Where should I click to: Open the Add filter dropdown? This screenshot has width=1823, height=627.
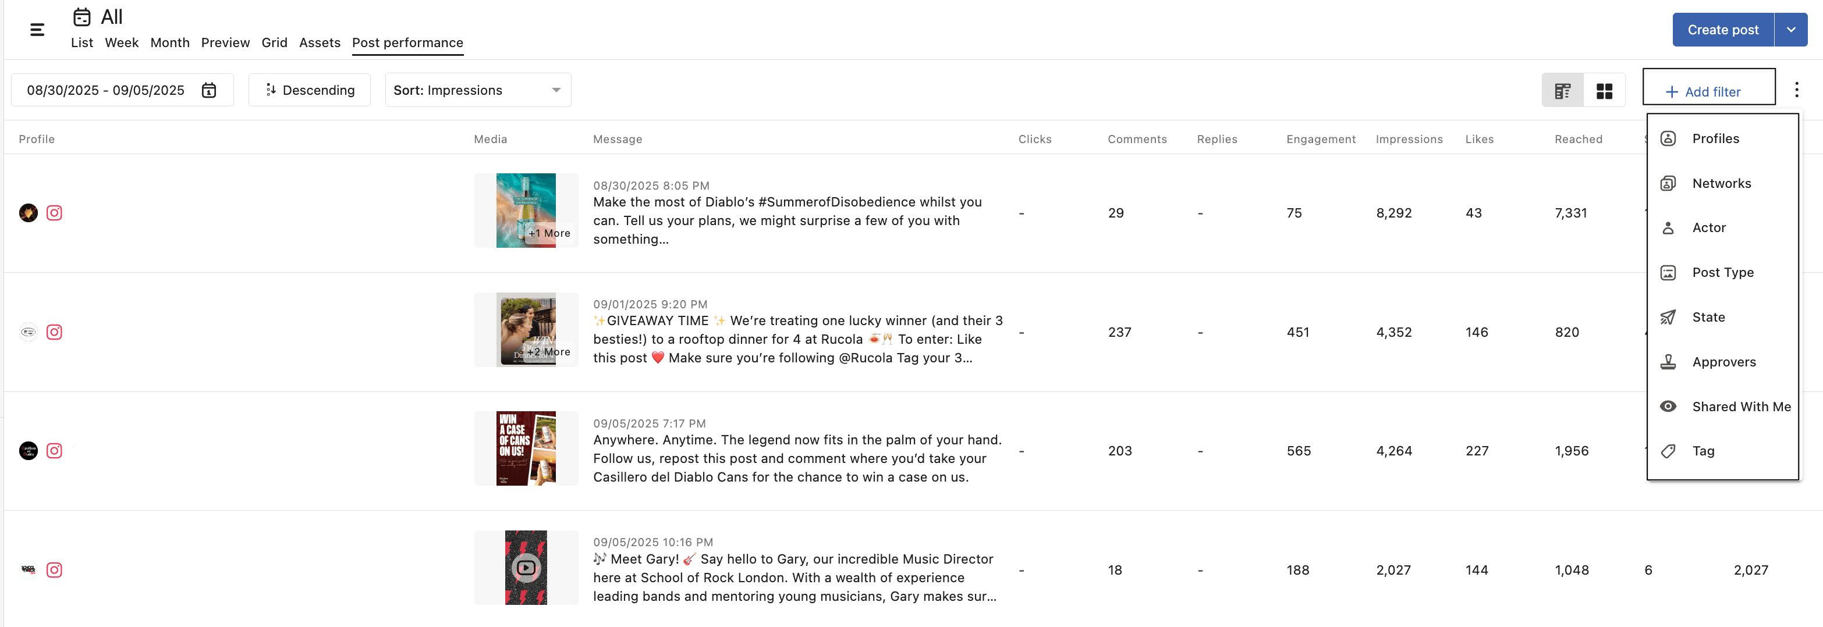(1708, 91)
